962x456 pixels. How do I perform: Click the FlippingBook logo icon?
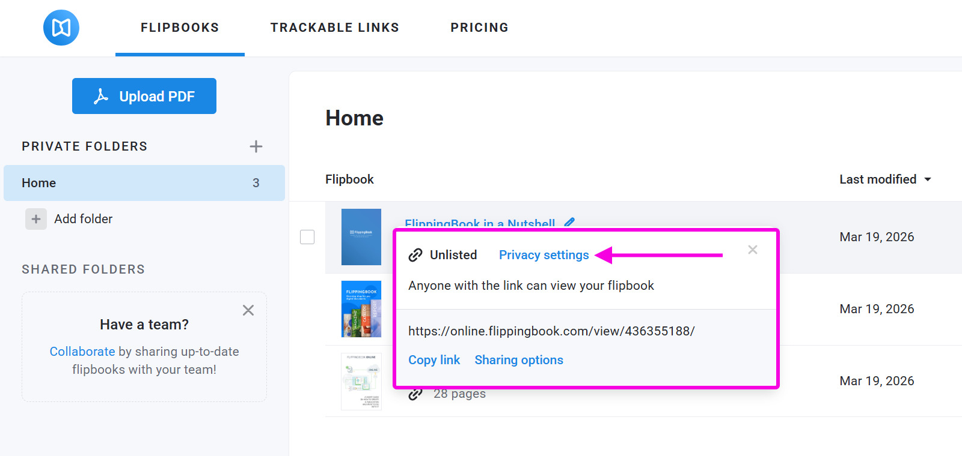(x=61, y=28)
